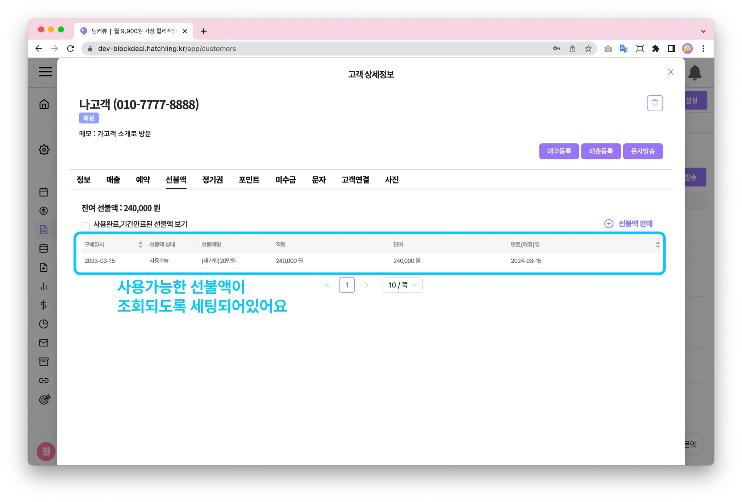The height and width of the screenshot is (502, 742).
Task: Click the 선불액 판매 link
Action: (x=629, y=224)
